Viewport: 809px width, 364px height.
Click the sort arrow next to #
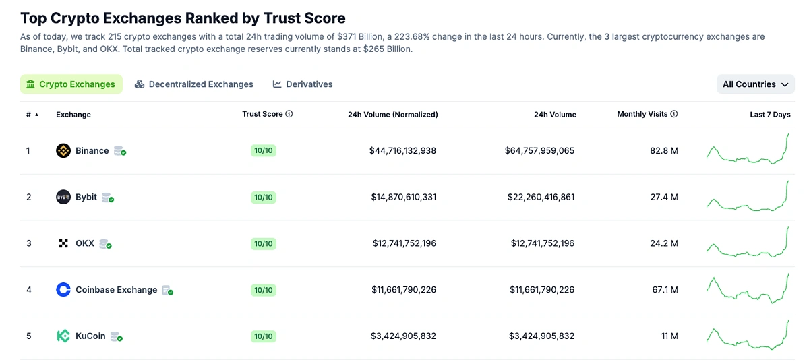click(x=36, y=115)
